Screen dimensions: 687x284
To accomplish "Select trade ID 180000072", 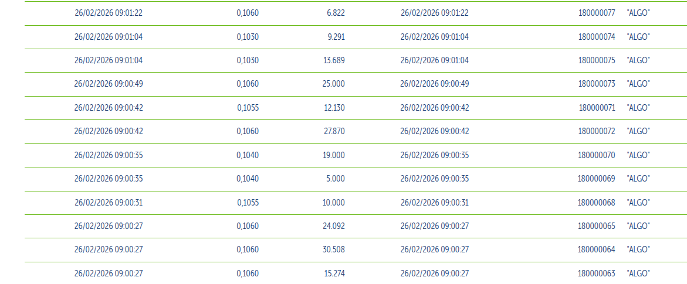I will tap(596, 131).
